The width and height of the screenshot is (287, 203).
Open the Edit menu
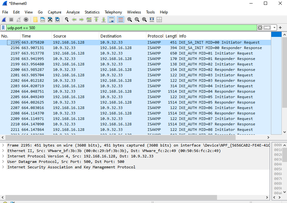[x=16, y=12]
